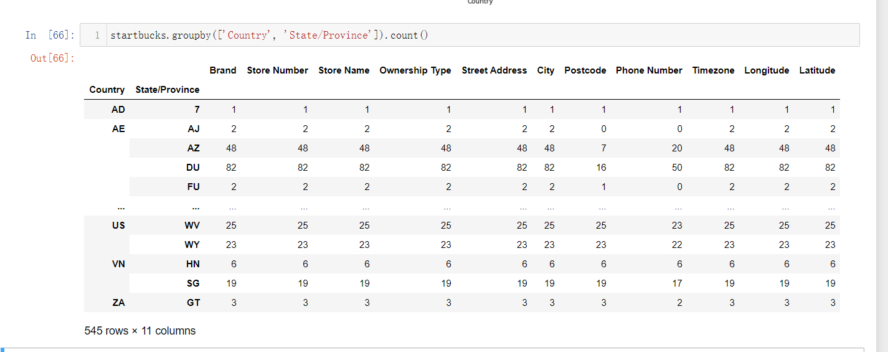888x352 pixels.
Task: Select the US country row label
Action: point(118,226)
